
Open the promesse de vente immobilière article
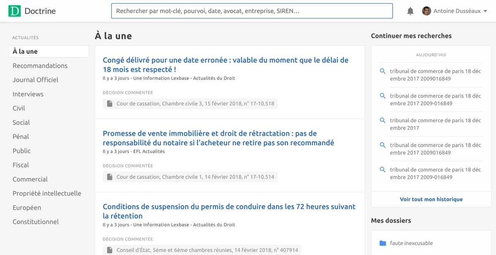[218, 138]
